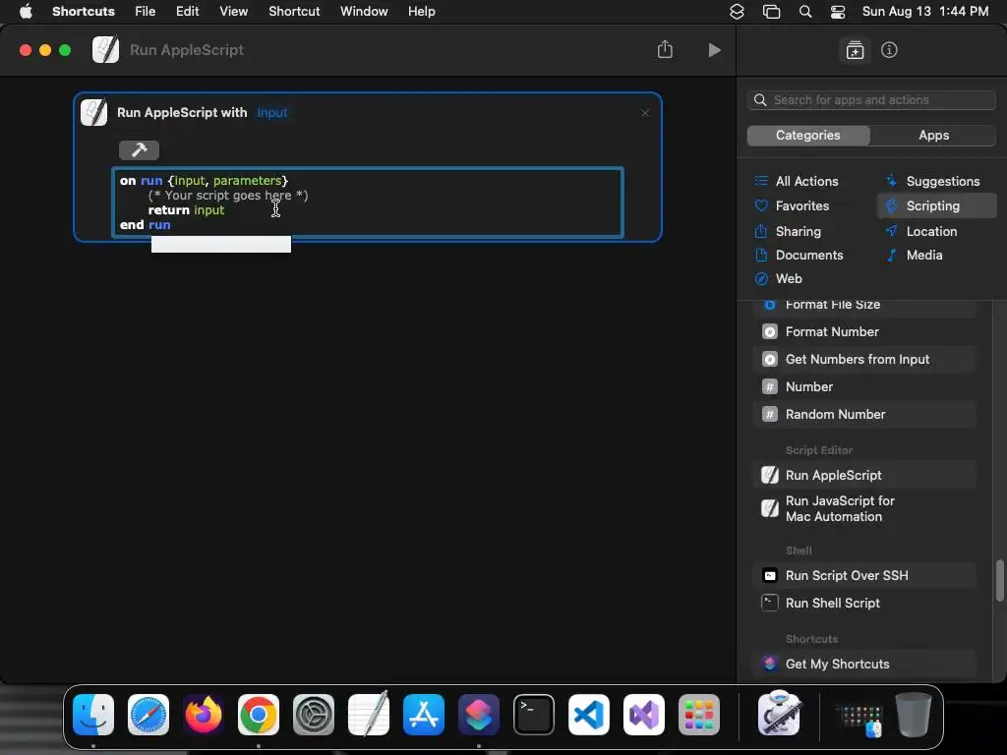Click the share icon in the toolbar
This screenshot has height=755, width=1007.
click(x=665, y=49)
